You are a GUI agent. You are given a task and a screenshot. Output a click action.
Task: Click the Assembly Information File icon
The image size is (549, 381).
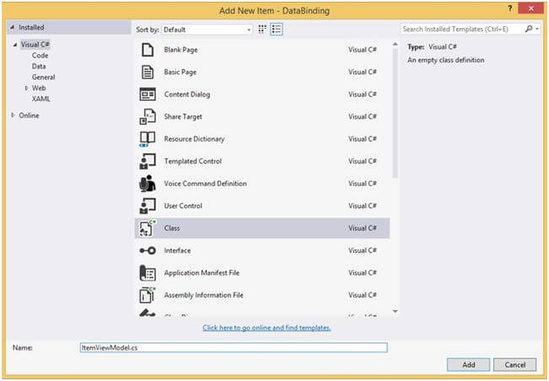tap(148, 295)
